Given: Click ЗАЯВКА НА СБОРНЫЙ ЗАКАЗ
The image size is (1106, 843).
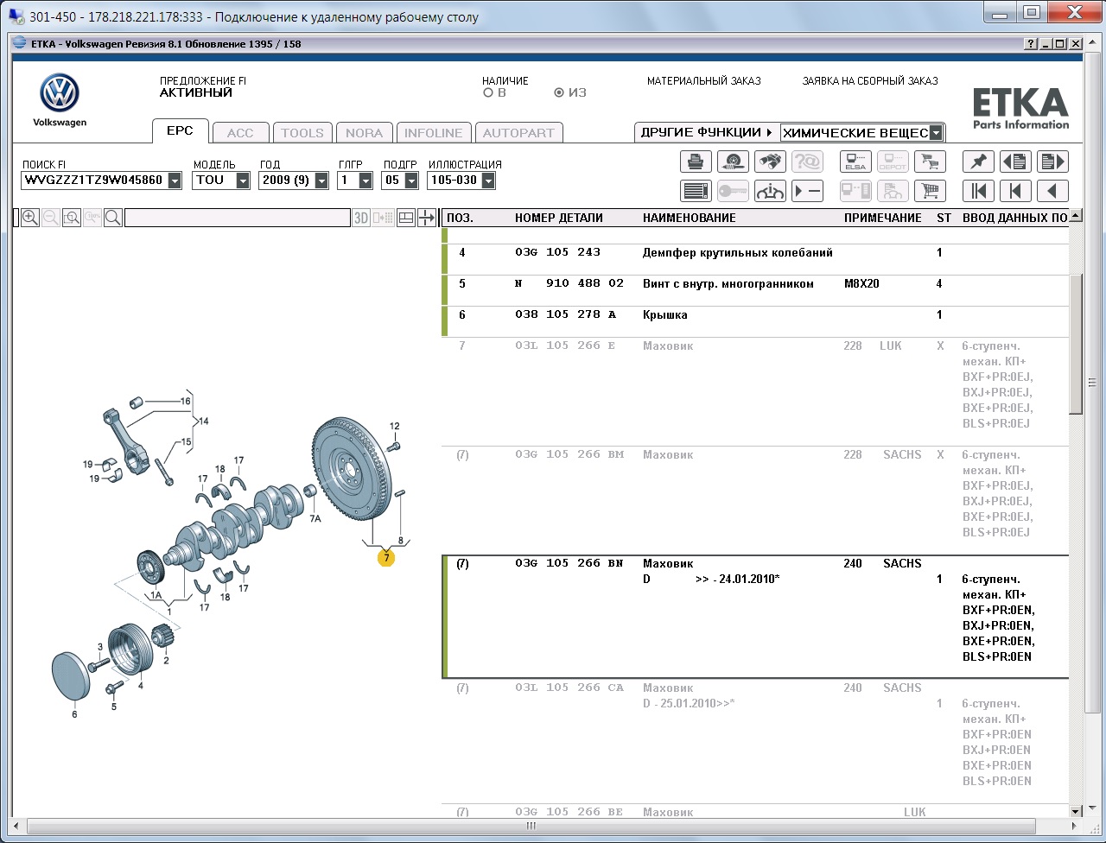Looking at the screenshot, I should tap(870, 81).
